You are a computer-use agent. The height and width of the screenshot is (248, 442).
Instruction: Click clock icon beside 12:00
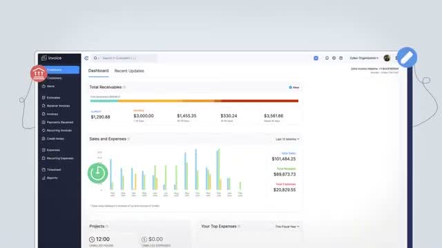(92, 240)
